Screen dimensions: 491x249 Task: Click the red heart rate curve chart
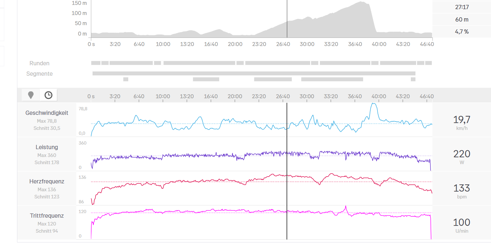(x=261, y=189)
